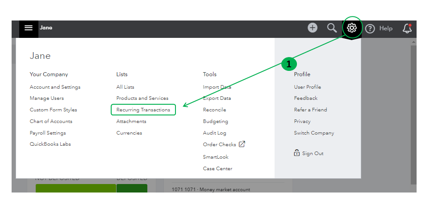Choose Products and Services

pos(142,98)
